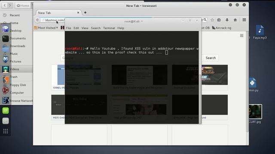Launch the Kali dragon dock icon
Viewport: 275px width, 154px height.
click(x=6, y=100)
